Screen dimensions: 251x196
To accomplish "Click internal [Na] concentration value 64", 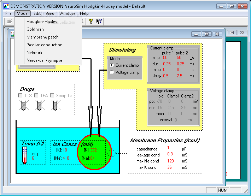I will click(x=92, y=158).
